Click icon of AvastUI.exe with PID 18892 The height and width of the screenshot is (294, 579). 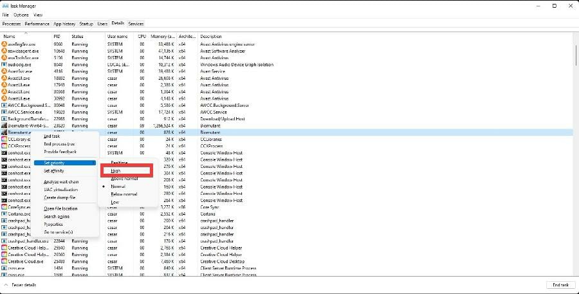coord(5,78)
